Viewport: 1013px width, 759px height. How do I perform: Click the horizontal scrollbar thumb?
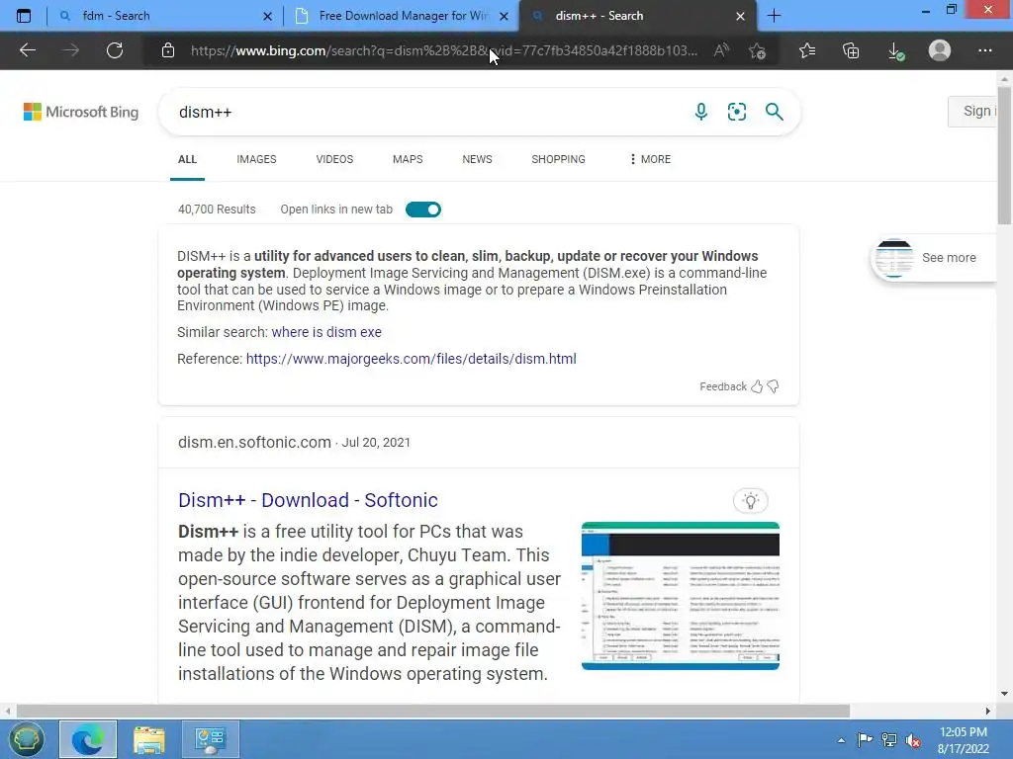click(x=433, y=711)
